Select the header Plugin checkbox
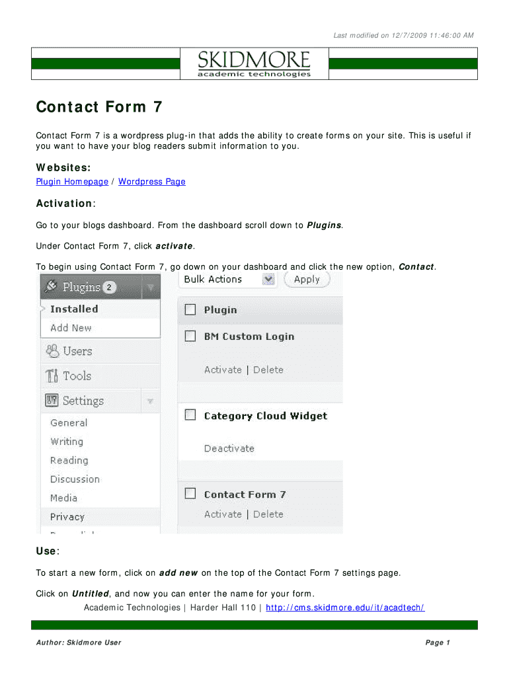Image resolution: width=509 pixels, height=677 pixels. coord(190,309)
